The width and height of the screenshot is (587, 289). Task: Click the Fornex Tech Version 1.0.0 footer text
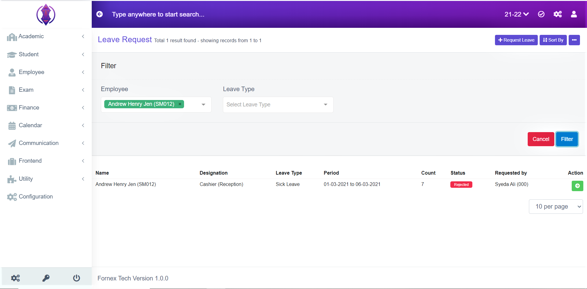click(x=133, y=278)
